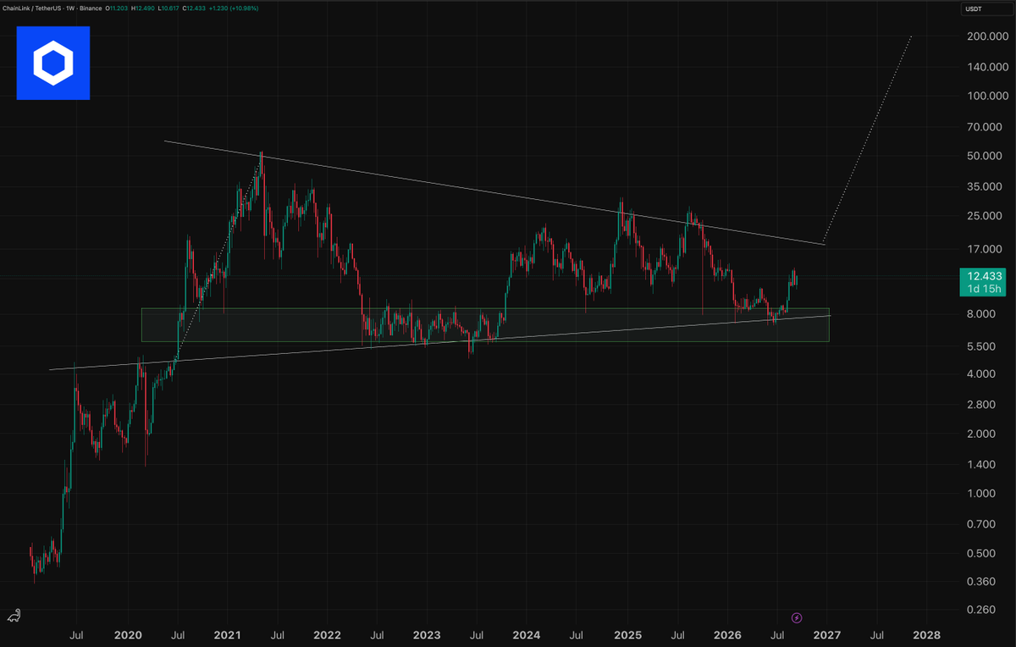Select the green support zone rectangle

tap(484, 325)
